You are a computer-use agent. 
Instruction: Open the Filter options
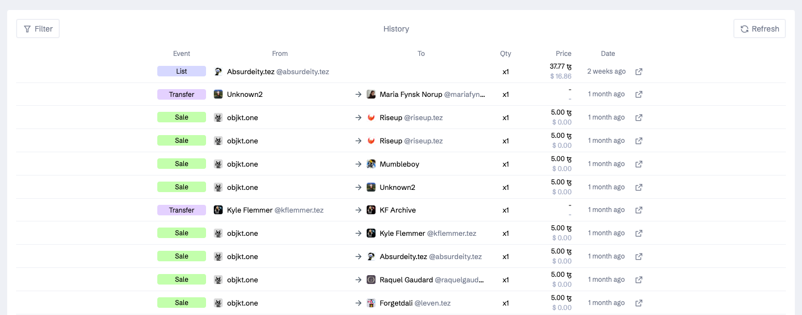[38, 29]
